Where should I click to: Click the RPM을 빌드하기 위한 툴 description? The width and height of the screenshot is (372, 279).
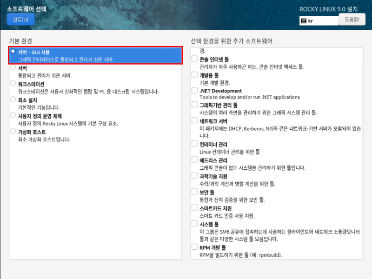coord(241,255)
